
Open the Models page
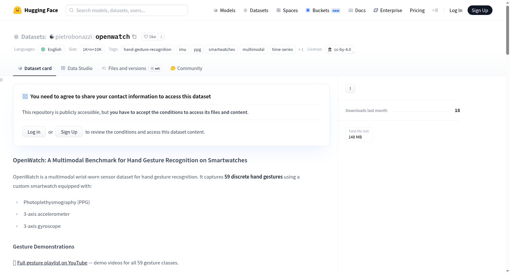click(224, 10)
